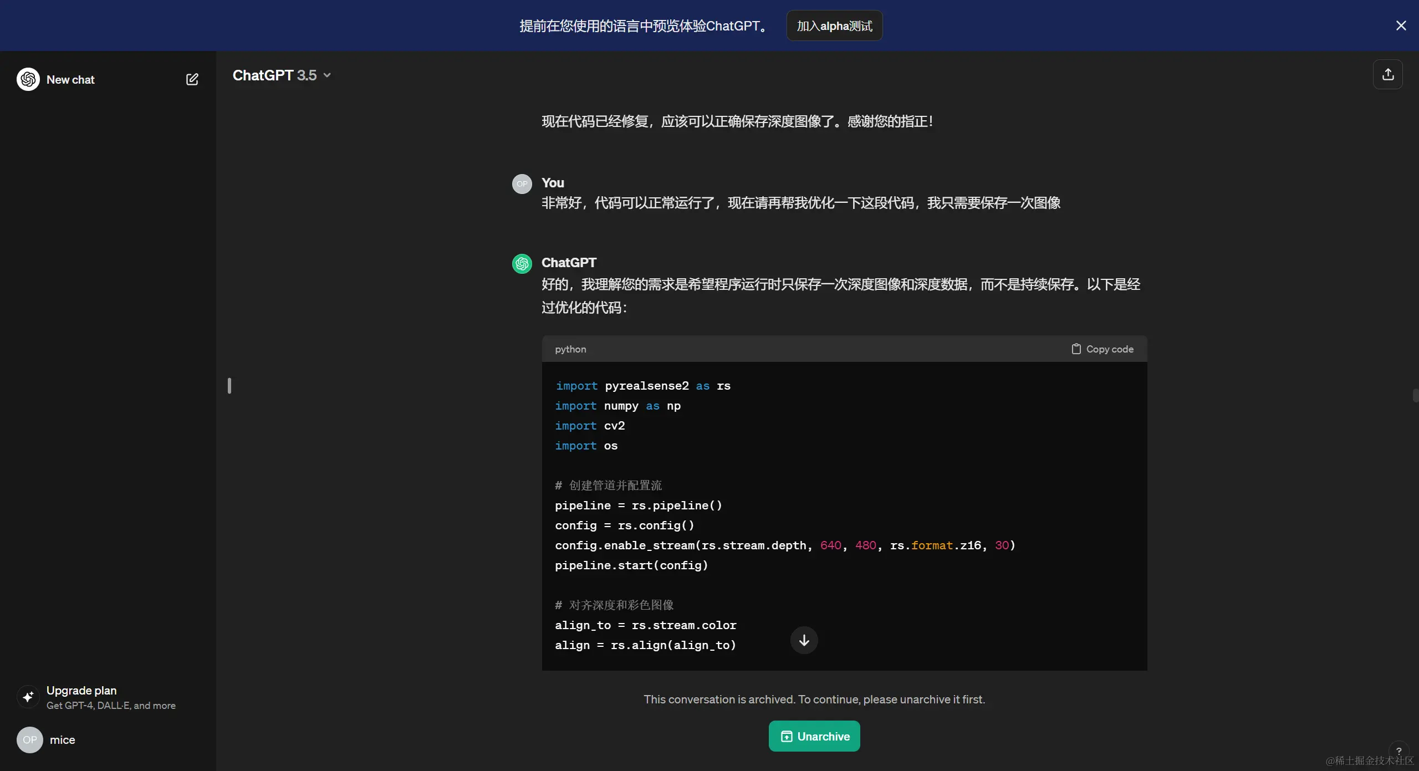Image resolution: width=1419 pixels, height=771 pixels.
Task: Click the share conversation upload icon
Action: click(1387, 74)
